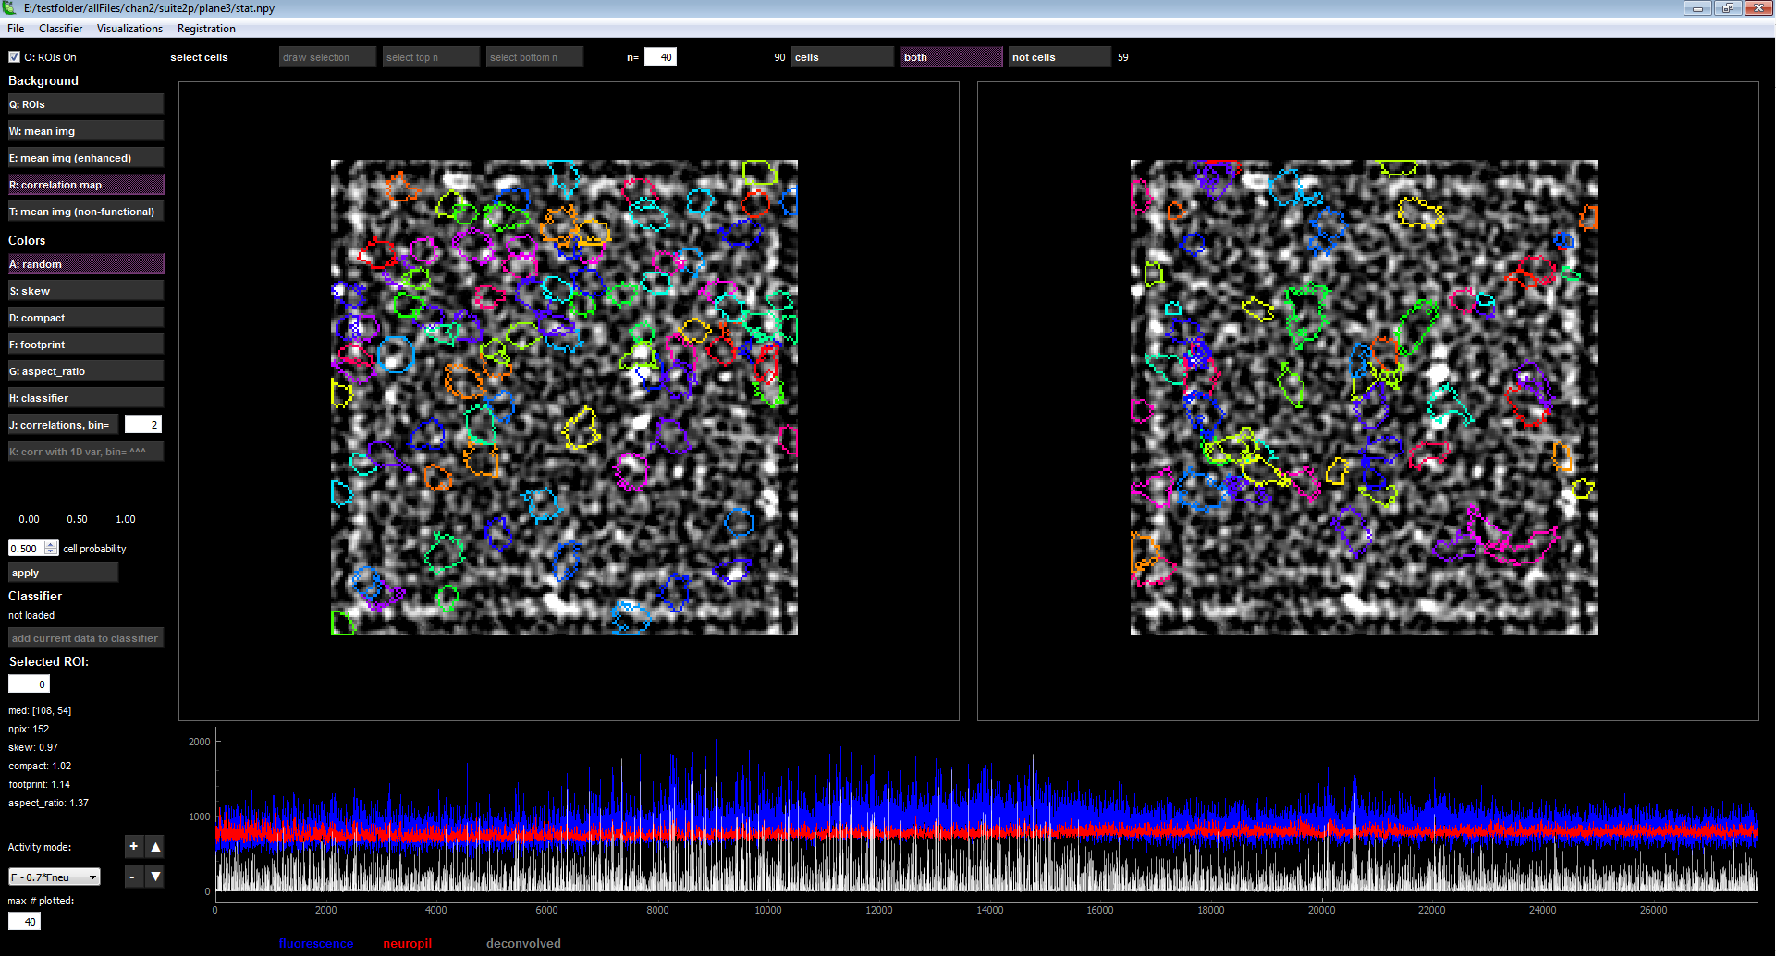Click the minus icon beside activity mode

tap(133, 876)
